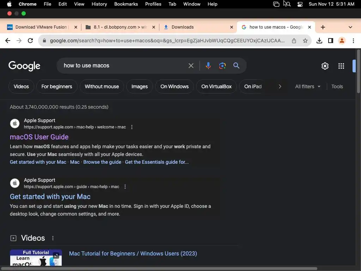
Task: Select the On Windows chip
Action: pos(175,87)
